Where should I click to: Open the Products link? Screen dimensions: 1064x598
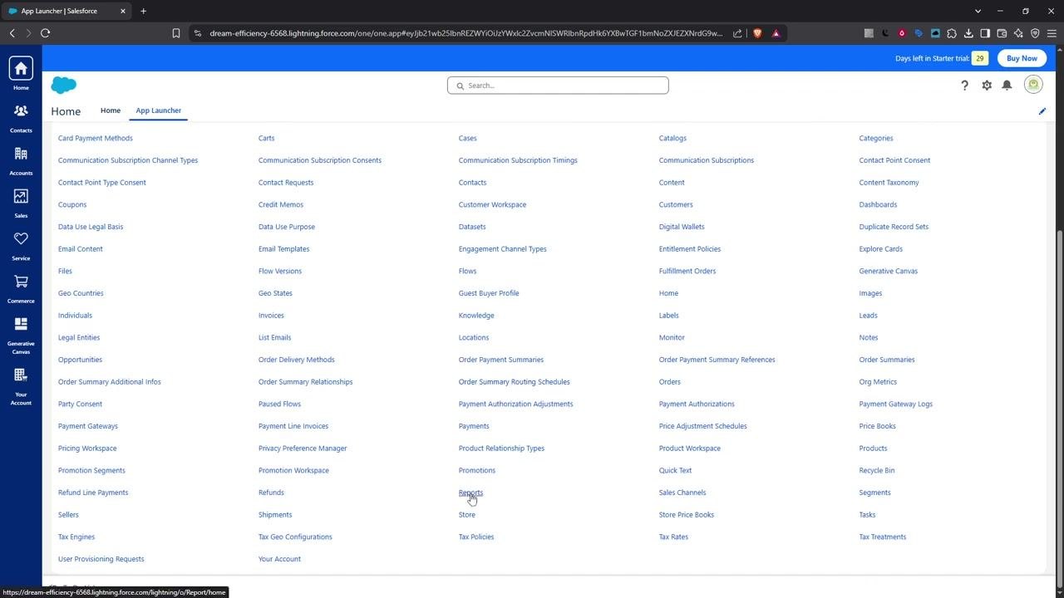point(873,448)
